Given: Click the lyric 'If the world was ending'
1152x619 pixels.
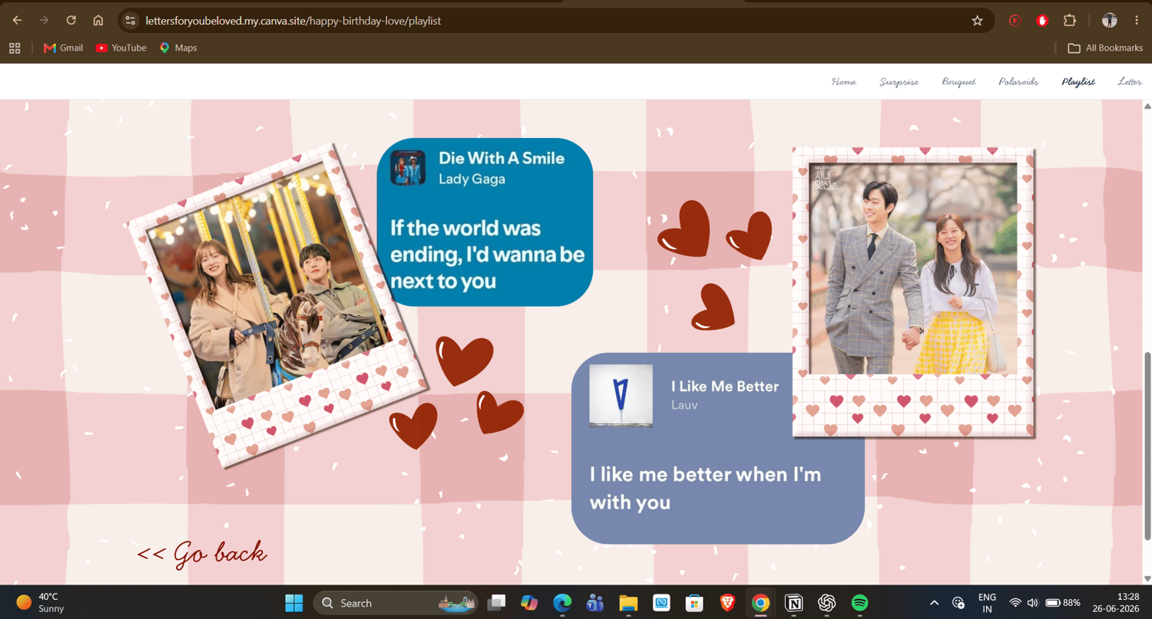Looking at the screenshot, I should click(488, 255).
